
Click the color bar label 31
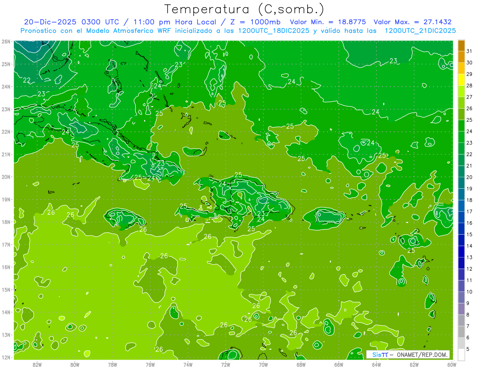pyautogui.click(x=469, y=51)
